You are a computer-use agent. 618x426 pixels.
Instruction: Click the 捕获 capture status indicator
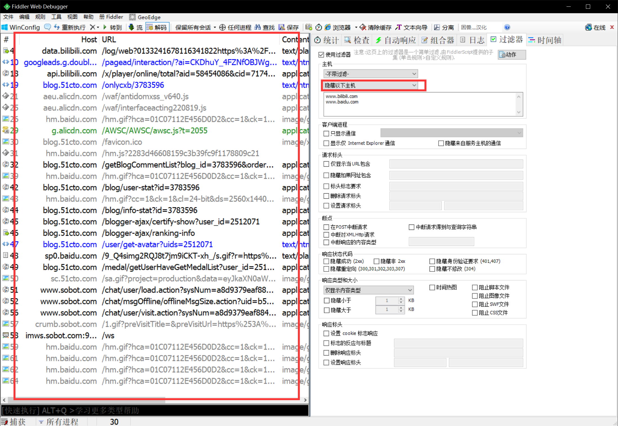(14, 422)
